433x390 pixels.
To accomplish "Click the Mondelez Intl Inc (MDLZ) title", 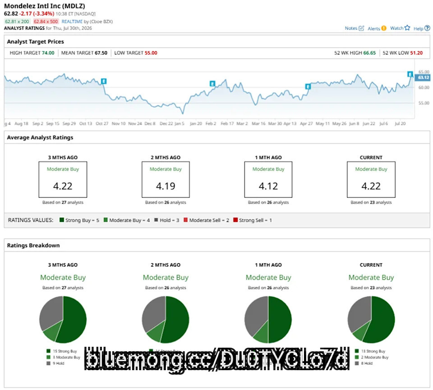I will point(45,6).
